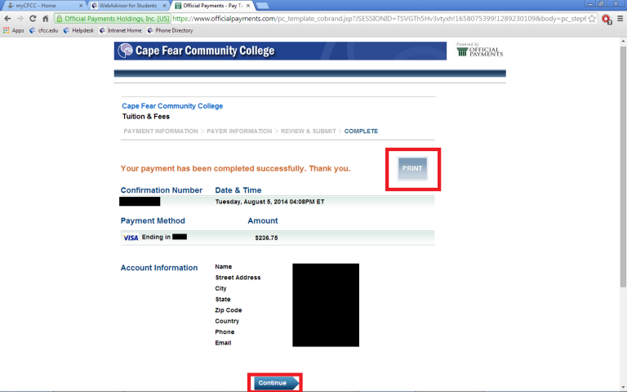Screen dimensions: 627x392
Task: Click the PRINT button
Action: click(x=412, y=168)
